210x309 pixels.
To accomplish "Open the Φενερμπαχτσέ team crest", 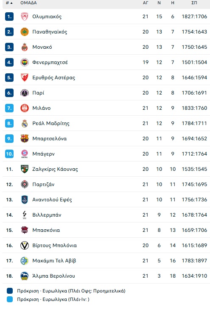I will pyautogui.click(x=25, y=62).
